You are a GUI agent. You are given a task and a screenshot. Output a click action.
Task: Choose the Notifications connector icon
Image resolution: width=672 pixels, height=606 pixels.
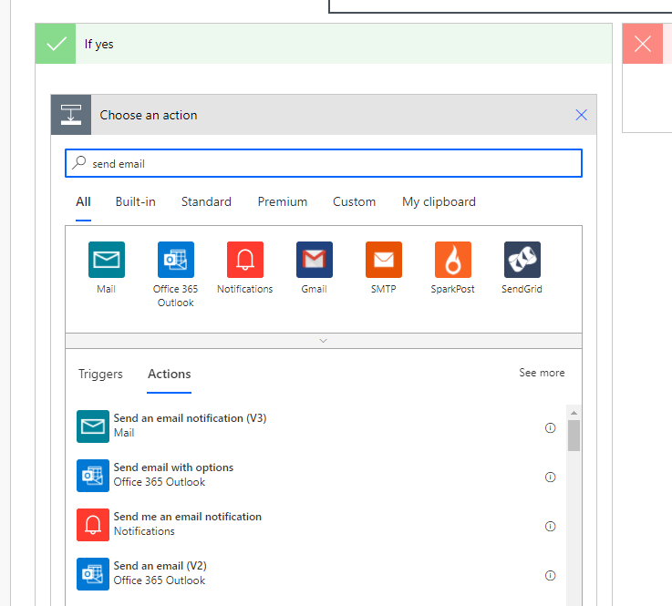245,260
